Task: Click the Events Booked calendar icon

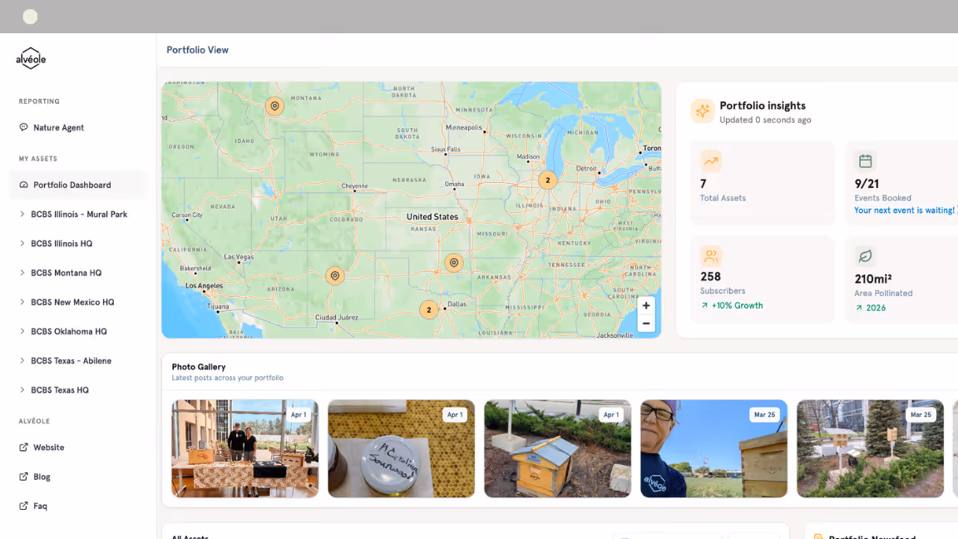Action: click(x=865, y=161)
